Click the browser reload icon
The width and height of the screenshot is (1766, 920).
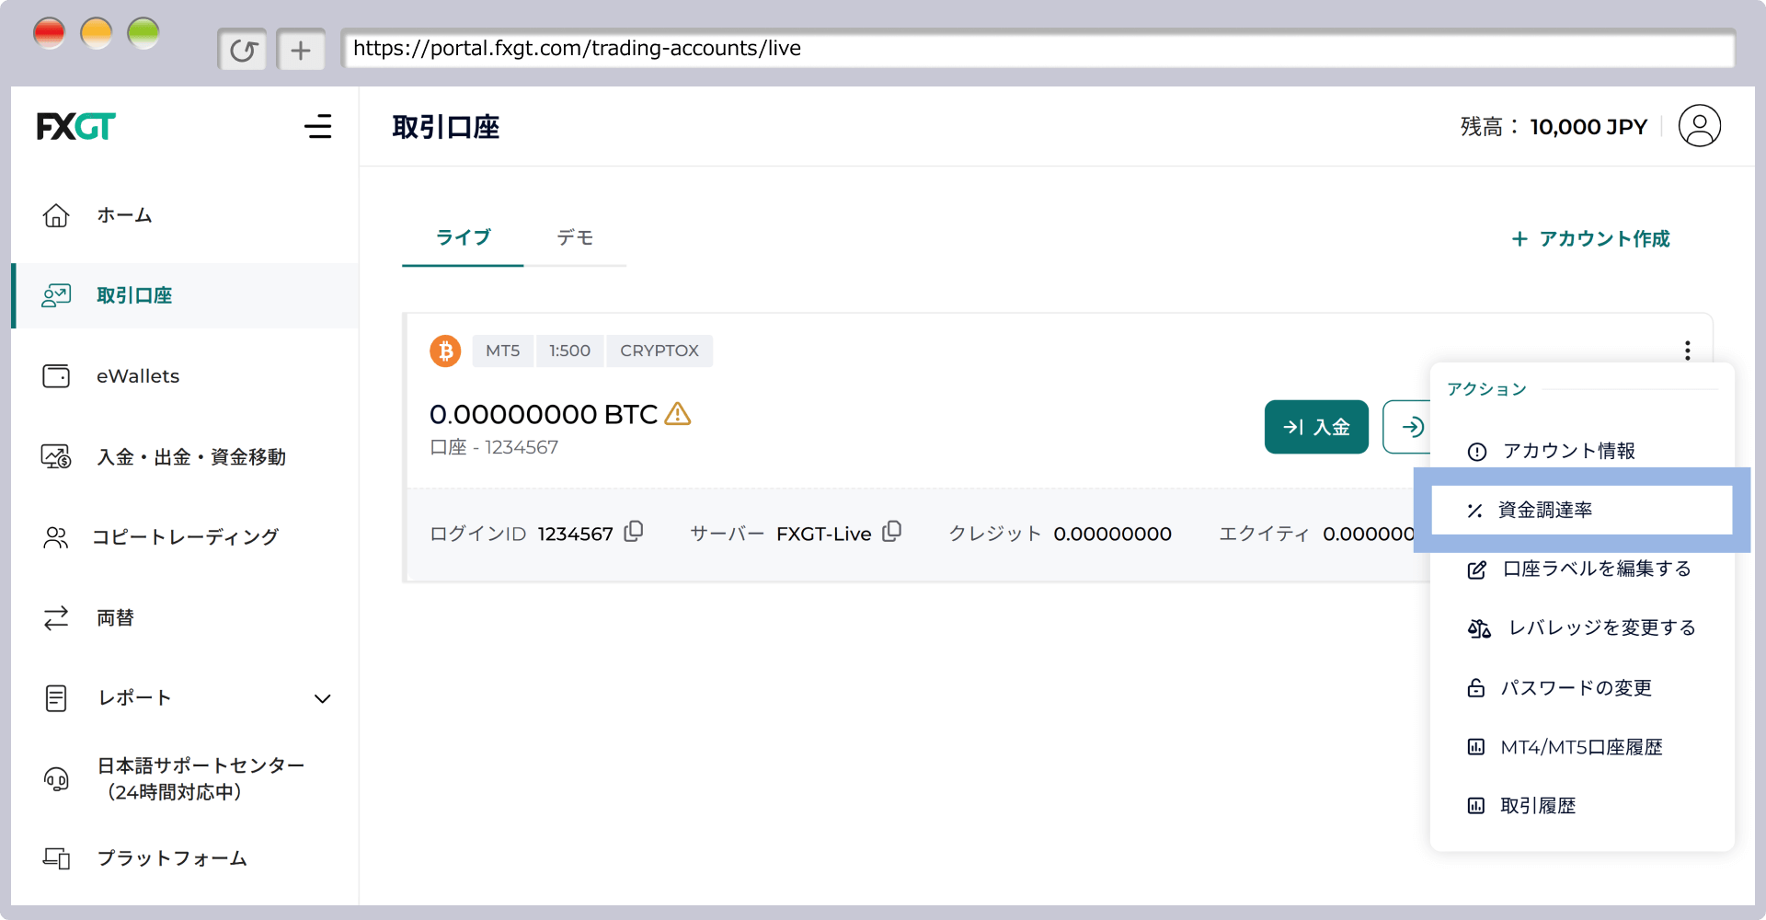coord(243,50)
